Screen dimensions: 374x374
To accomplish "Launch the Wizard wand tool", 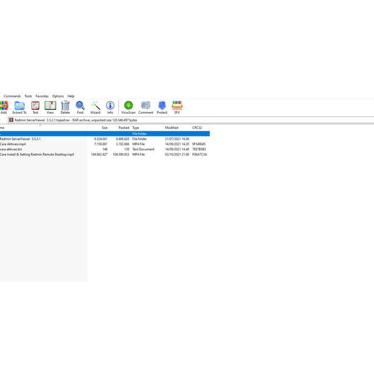I will click(95, 107).
